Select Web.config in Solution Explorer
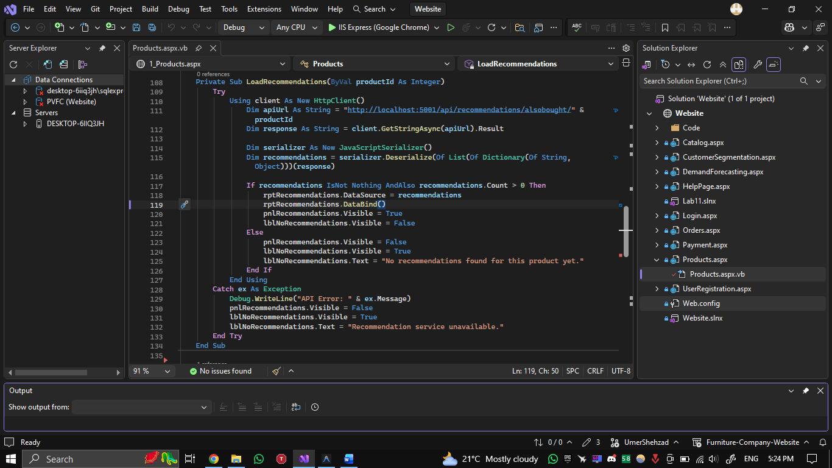832x468 pixels. pyautogui.click(x=701, y=303)
